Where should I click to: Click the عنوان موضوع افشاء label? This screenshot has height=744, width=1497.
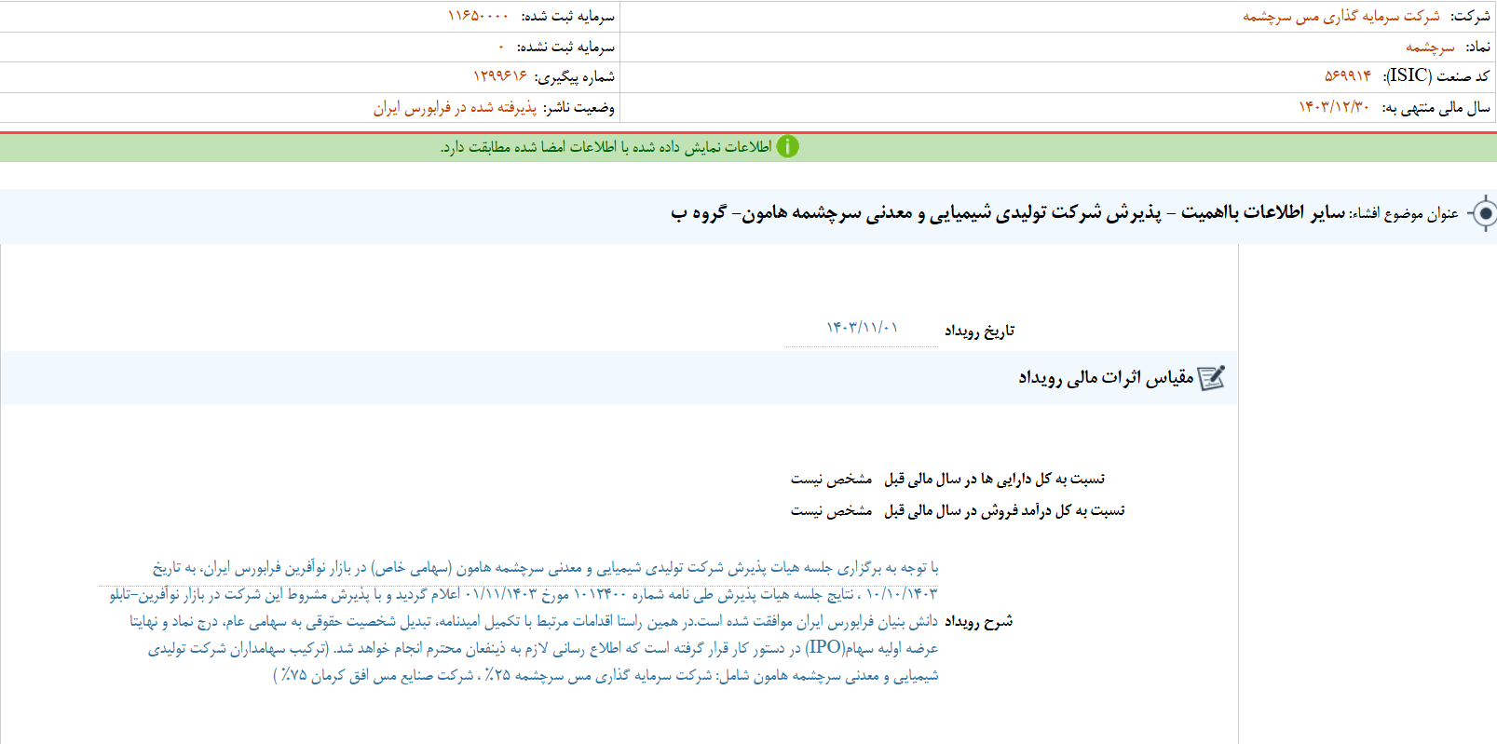coord(1405,214)
